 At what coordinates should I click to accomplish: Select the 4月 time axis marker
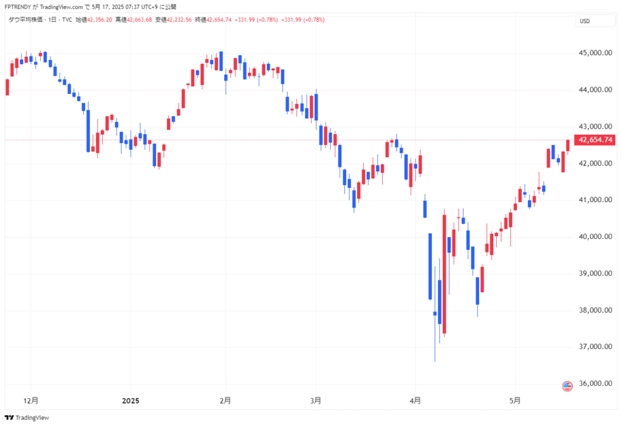(x=415, y=401)
